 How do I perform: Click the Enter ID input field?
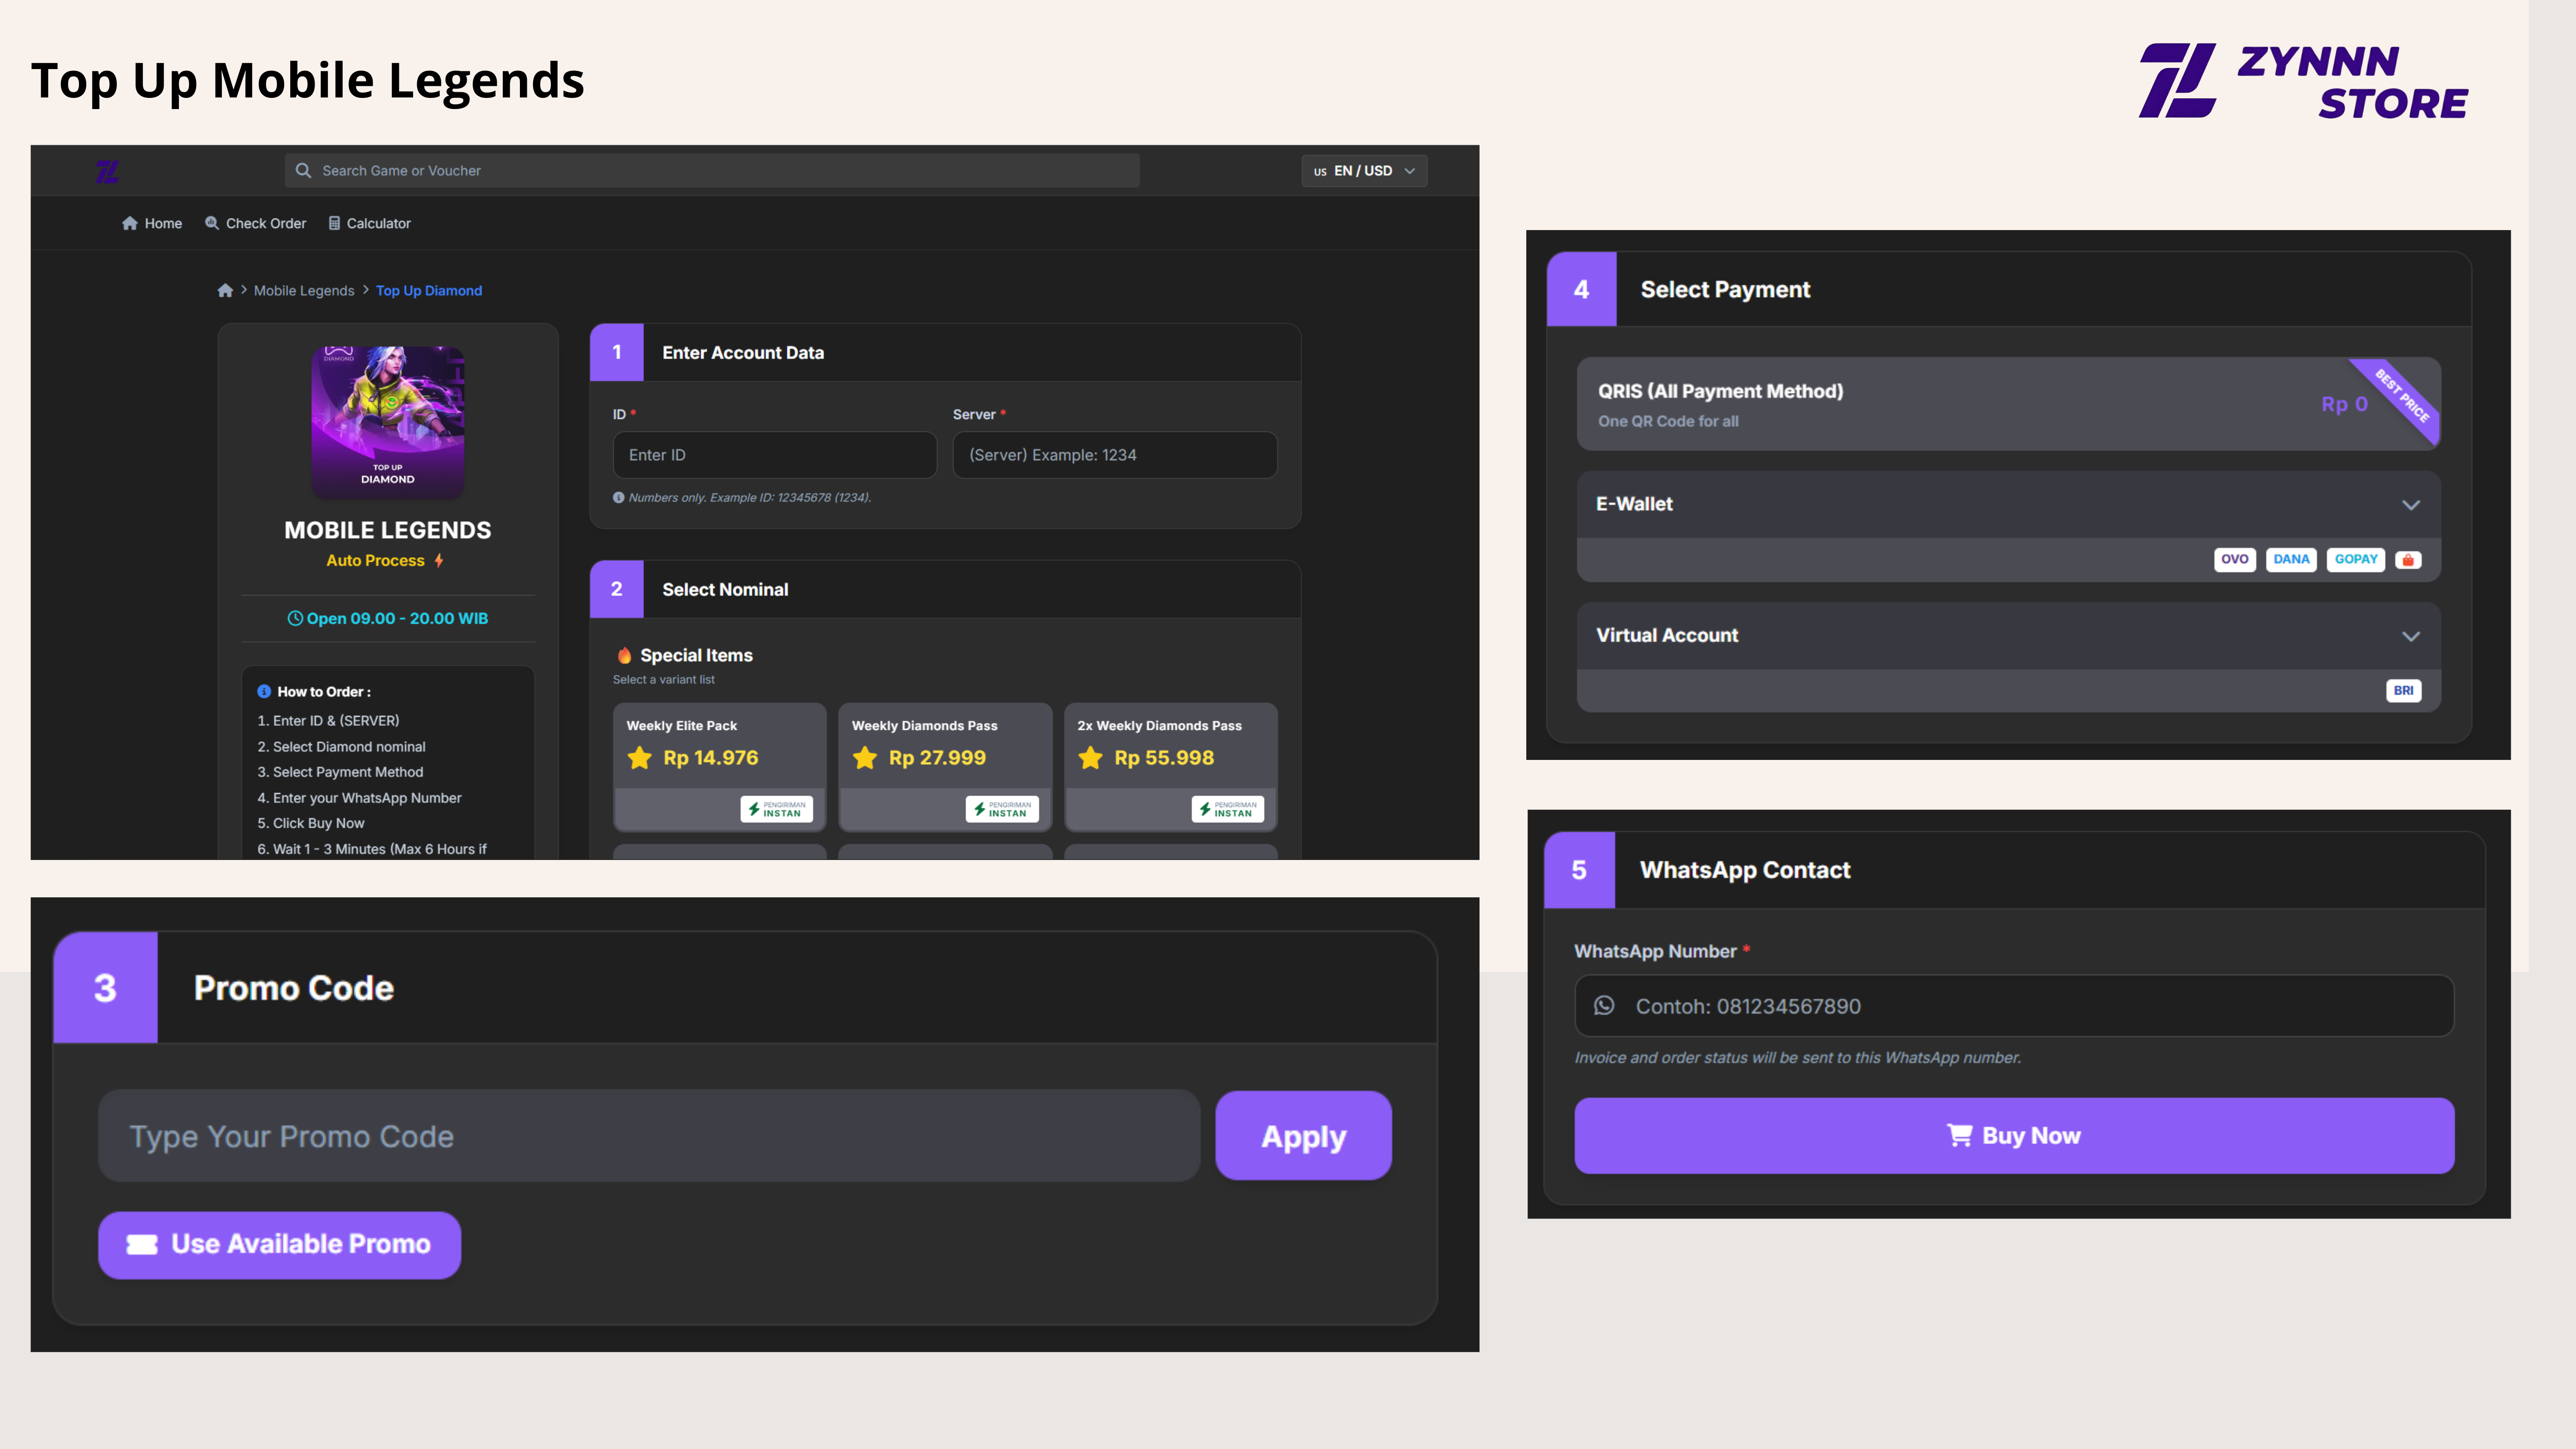coord(775,455)
